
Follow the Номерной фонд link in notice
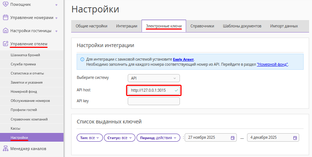click(272, 64)
